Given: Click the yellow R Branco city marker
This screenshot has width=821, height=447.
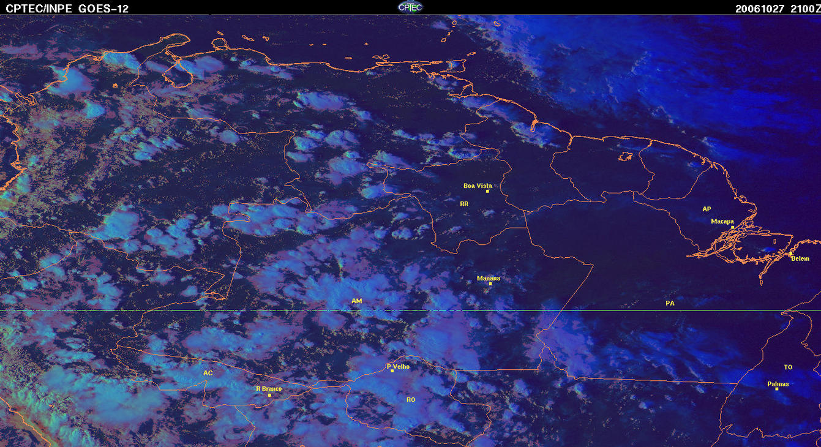Looking at the screenshot, I should (x=270, y=395).
